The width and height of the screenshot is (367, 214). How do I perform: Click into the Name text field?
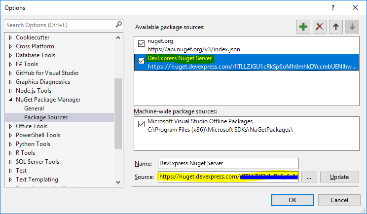pos(228,163)
